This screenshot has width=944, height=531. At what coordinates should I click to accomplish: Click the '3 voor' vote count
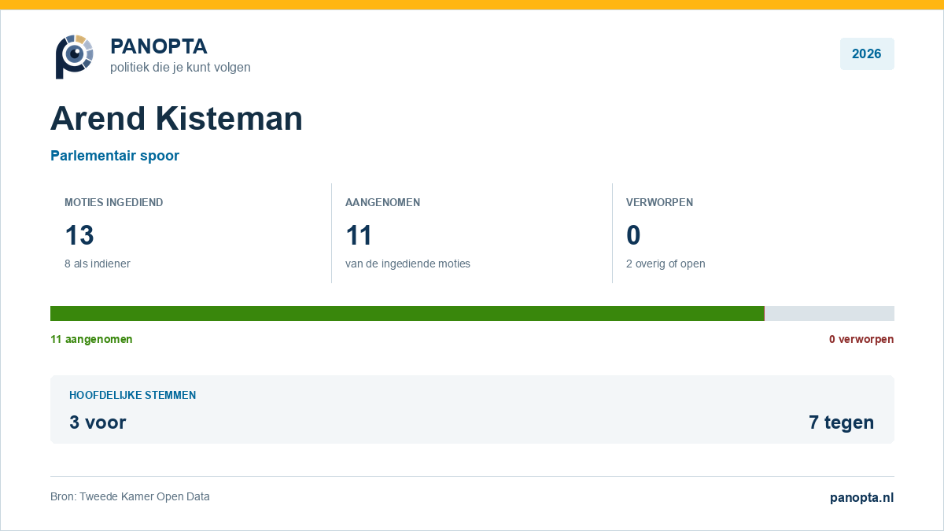(x=98, y=422)
